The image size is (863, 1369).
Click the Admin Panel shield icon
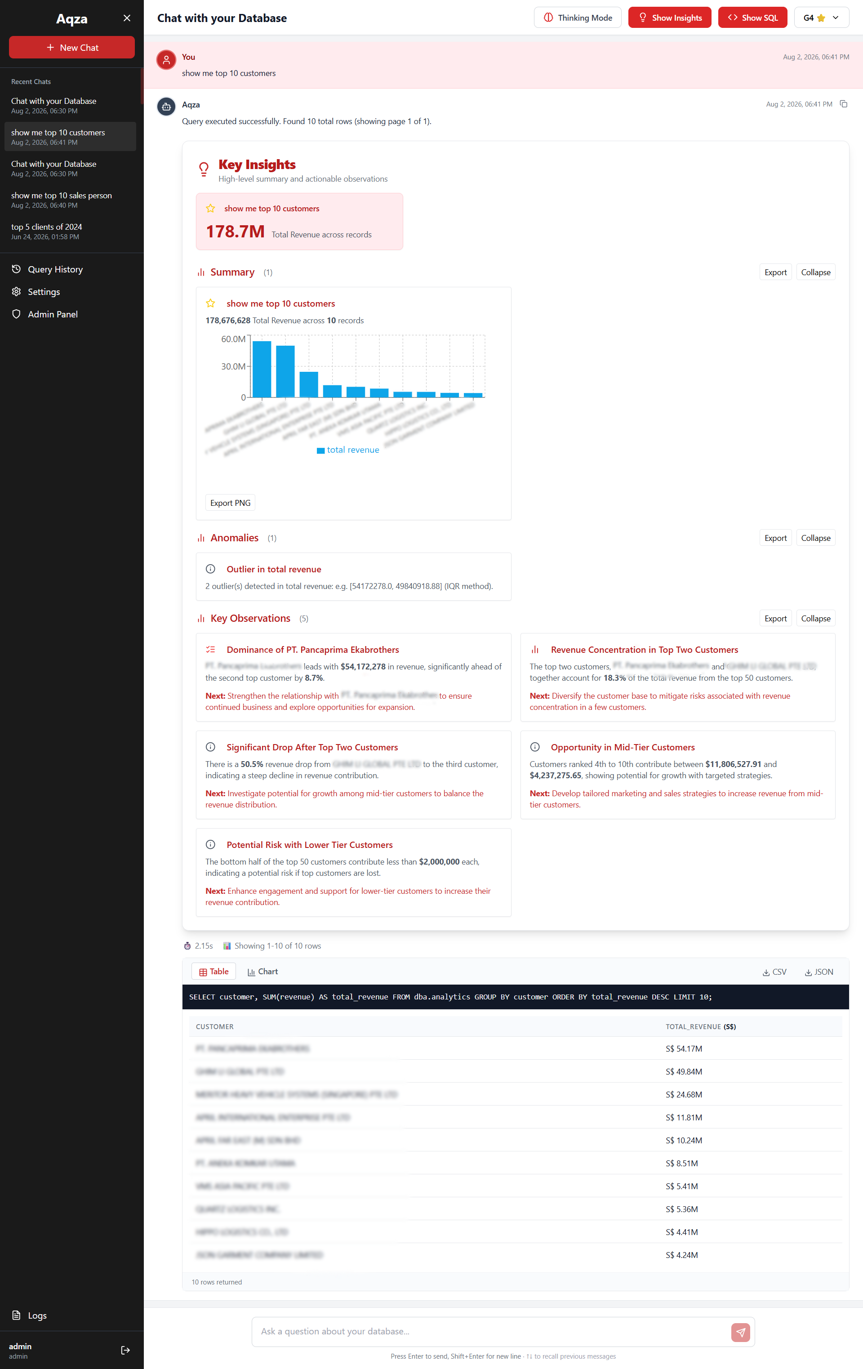17,314
